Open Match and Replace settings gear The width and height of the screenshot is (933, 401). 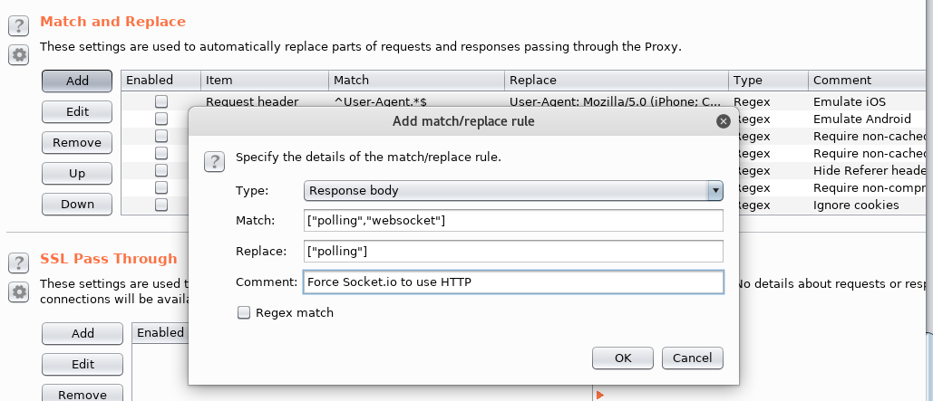point(18,55)
